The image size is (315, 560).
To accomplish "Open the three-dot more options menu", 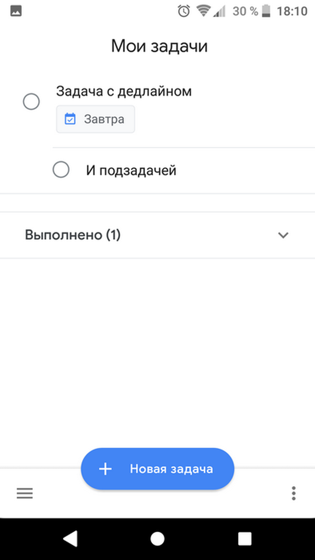I will tap(294, 493).
